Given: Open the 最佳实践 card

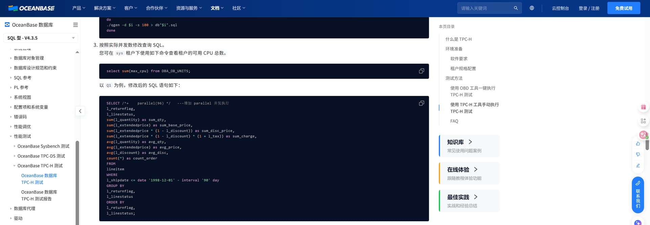Looking at the screenshot, I should click(x=469, y=201).
